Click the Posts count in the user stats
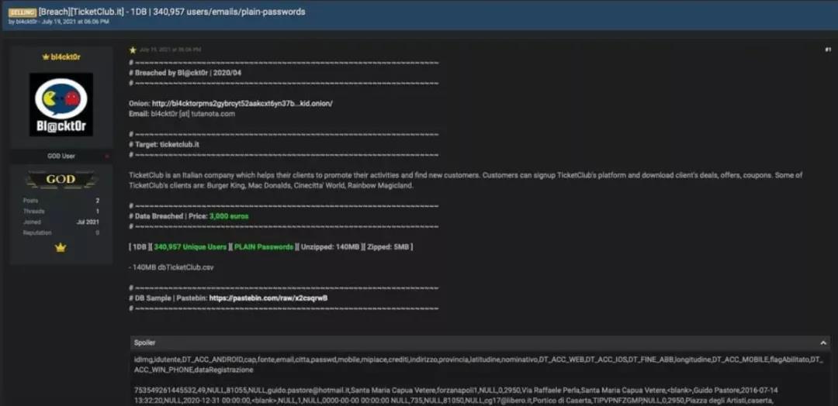 (x=95, y=201)
